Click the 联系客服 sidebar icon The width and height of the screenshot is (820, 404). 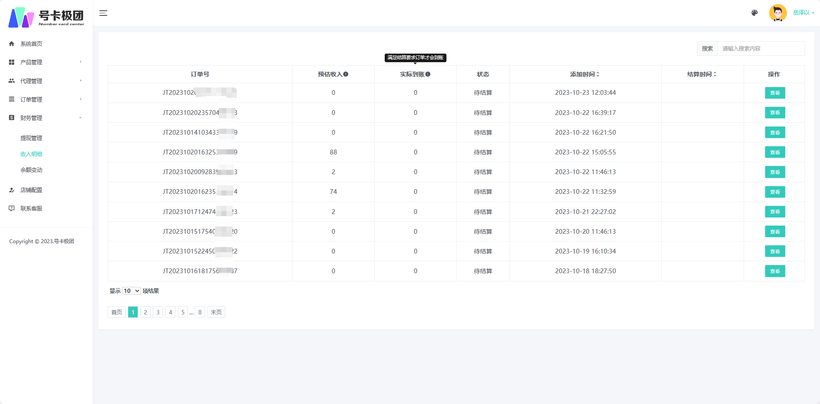pyautogui.click(x=12, y=208)
